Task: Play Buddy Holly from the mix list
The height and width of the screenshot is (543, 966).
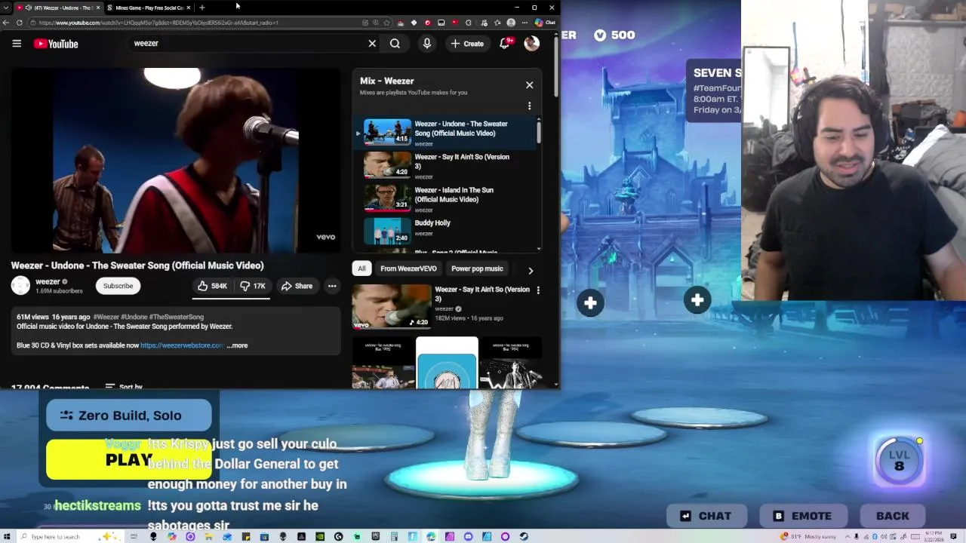Action: tap(445, 229)
